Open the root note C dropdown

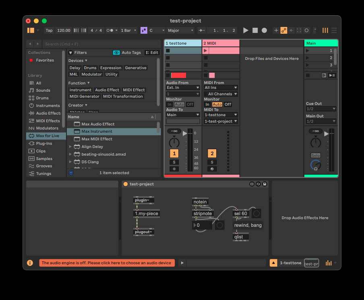coord(157,31)
